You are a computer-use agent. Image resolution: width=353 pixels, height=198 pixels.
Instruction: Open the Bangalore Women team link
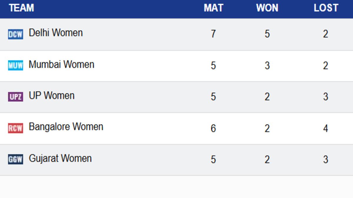click(66, 127)
